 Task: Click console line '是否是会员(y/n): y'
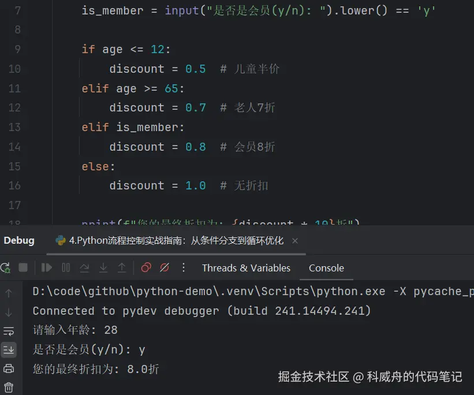89,349
